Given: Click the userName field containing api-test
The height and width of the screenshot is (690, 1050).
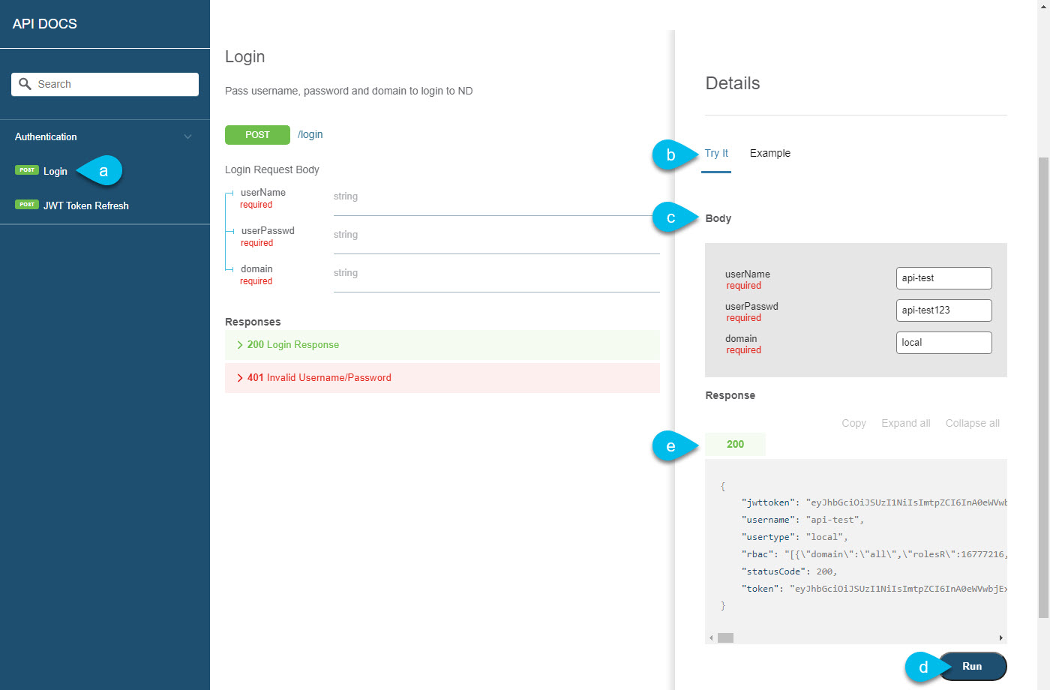Looking at the screenshot, I should click(x=943, y=277).
